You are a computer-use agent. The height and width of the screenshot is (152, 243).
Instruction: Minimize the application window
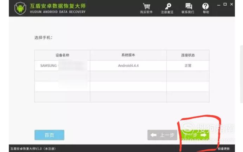point(219,5)
